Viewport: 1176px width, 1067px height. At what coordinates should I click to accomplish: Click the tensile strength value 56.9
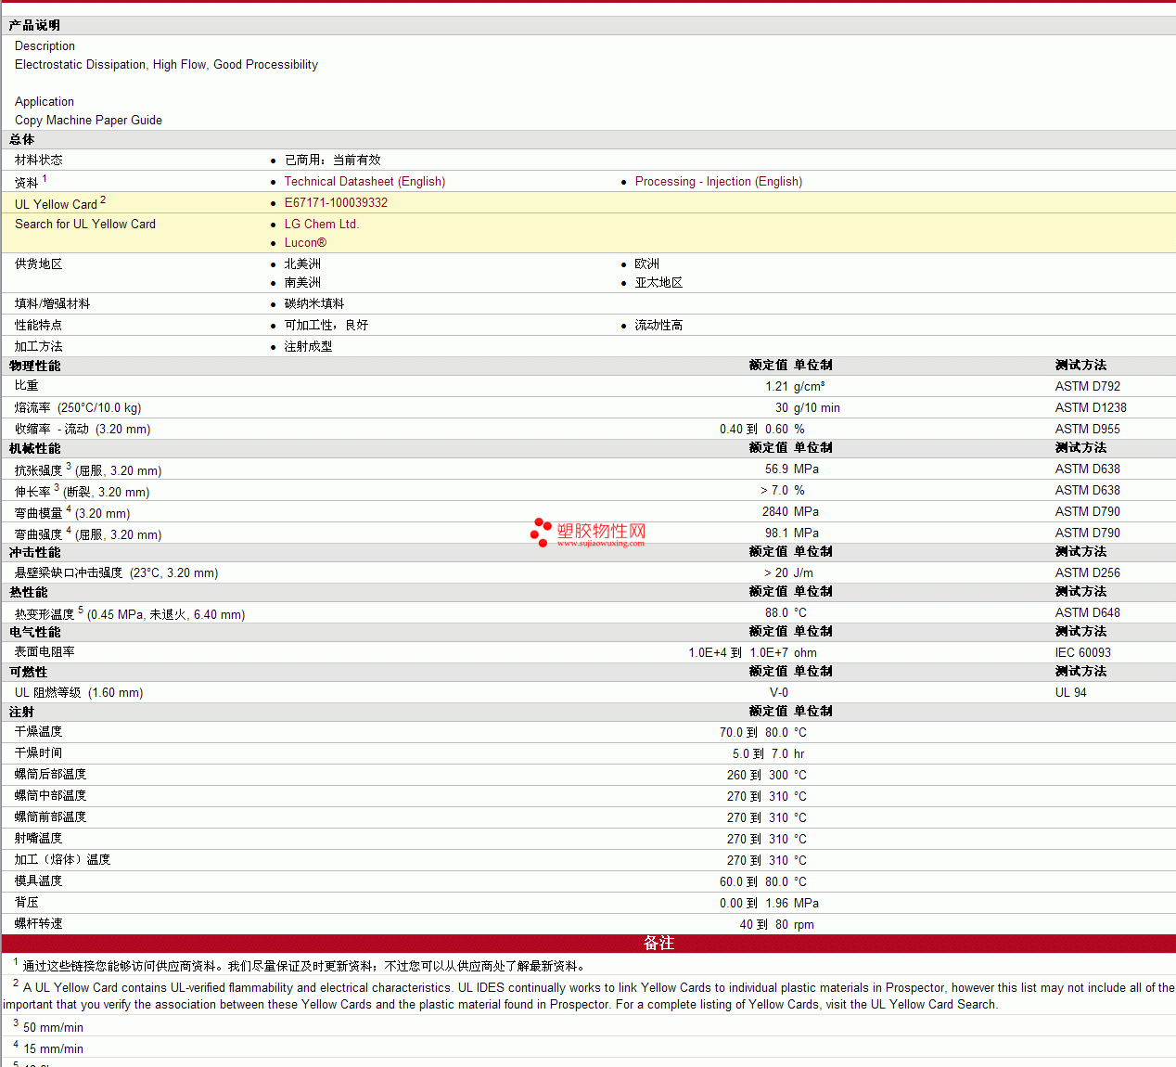coord(776,469)
